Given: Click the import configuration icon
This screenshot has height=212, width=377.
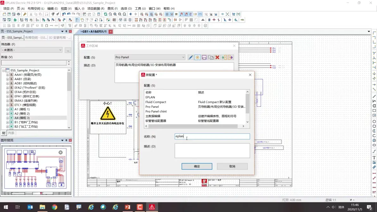Looking at the screenshot, I should pos(224,58).
